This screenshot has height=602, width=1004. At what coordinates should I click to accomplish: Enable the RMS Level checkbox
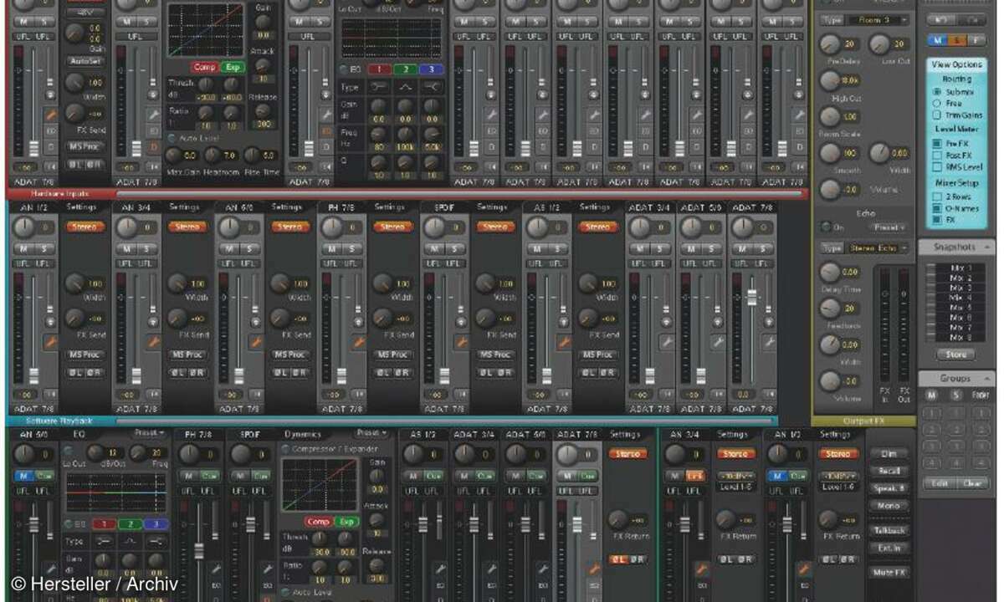(937, 167)
